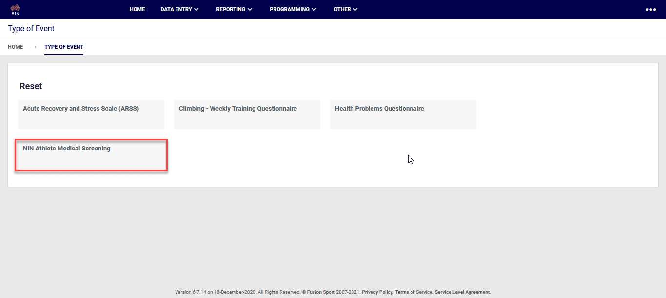Open NIN Athlete Medical Screening
This screenshot has width=666, height=298.
click(91, 155)
